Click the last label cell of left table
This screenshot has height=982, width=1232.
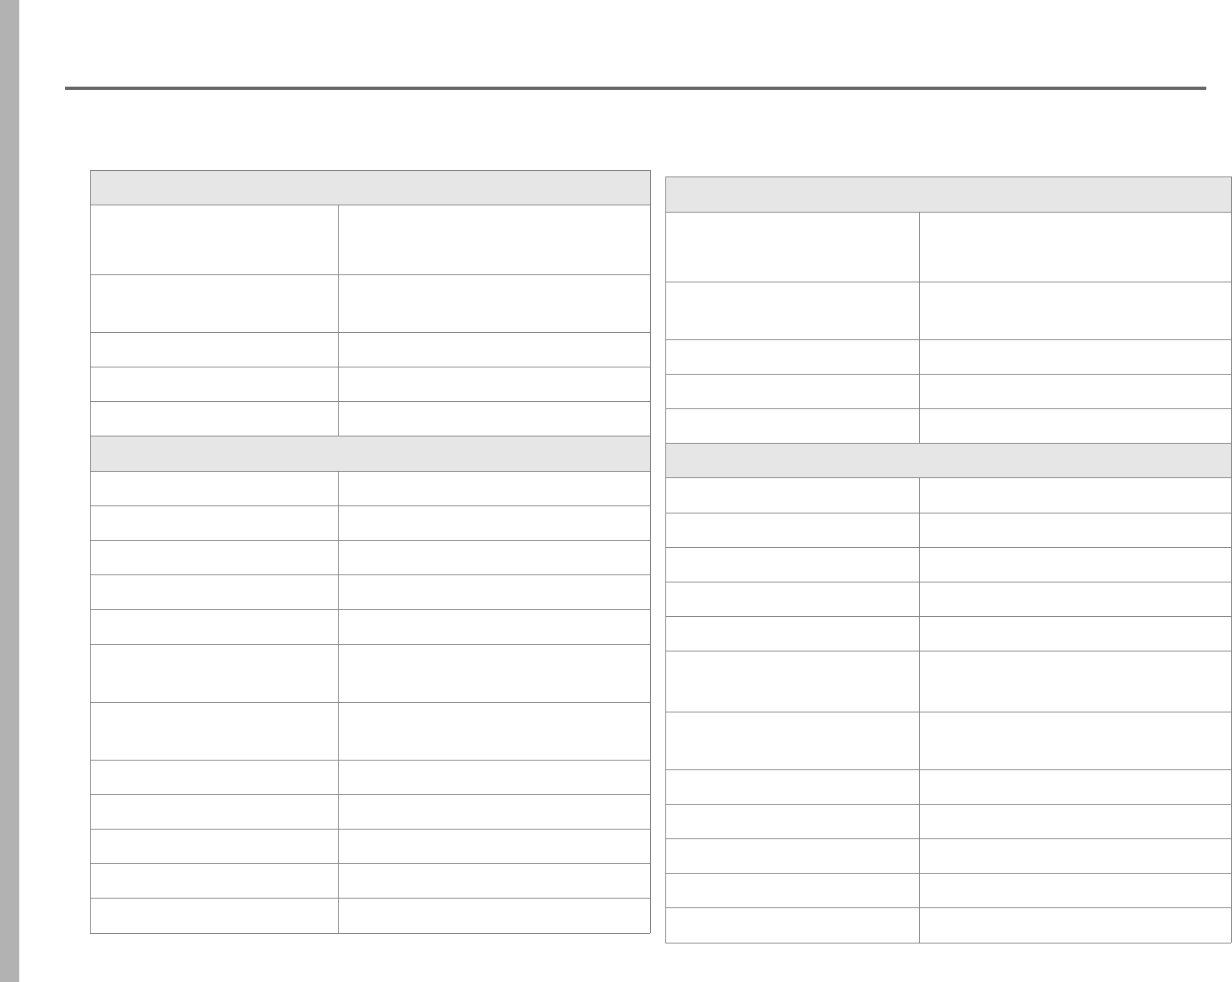214,915
